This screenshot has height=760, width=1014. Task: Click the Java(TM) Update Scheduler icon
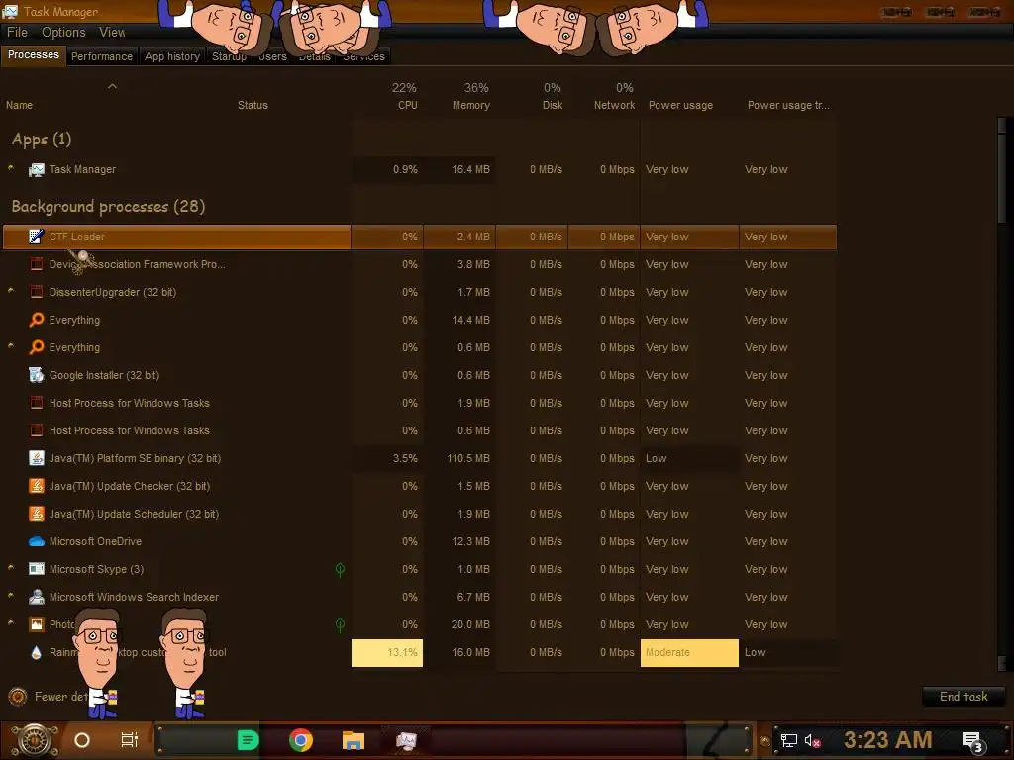(37, 514)
